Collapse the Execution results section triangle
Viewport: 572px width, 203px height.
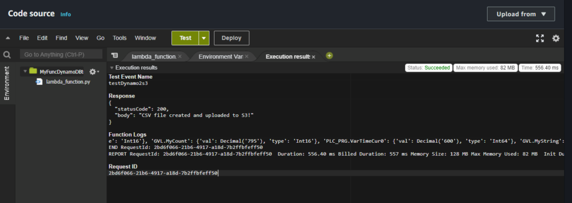pyautogui.click(x=112, y=68)
